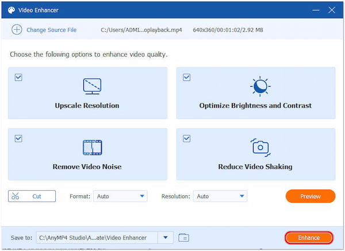Image resolution: width=345 pixels, height=251 pixels.
Task: Click the plus icon to change source file
Action: [17, 30]
